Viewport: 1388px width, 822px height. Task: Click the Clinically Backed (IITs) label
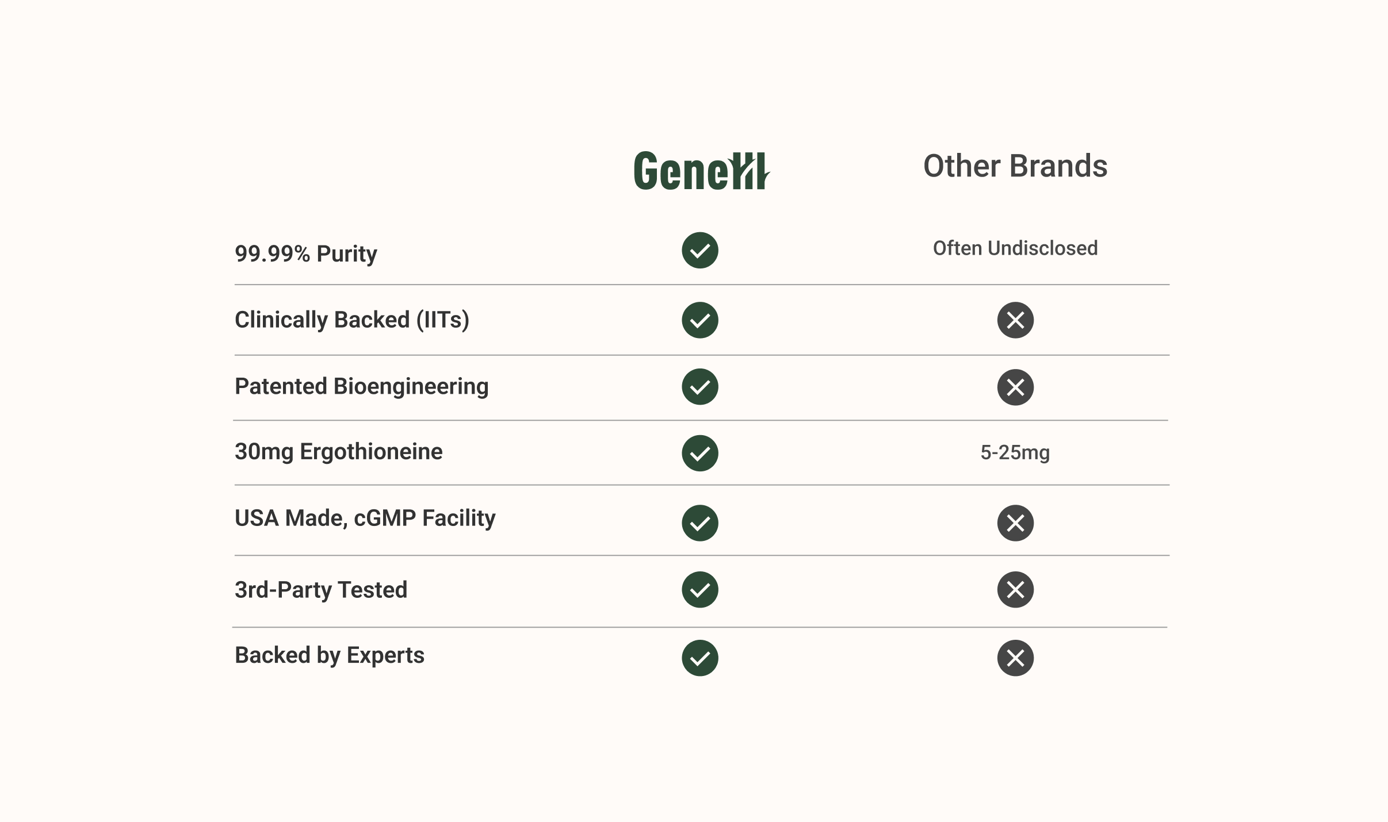352,320
